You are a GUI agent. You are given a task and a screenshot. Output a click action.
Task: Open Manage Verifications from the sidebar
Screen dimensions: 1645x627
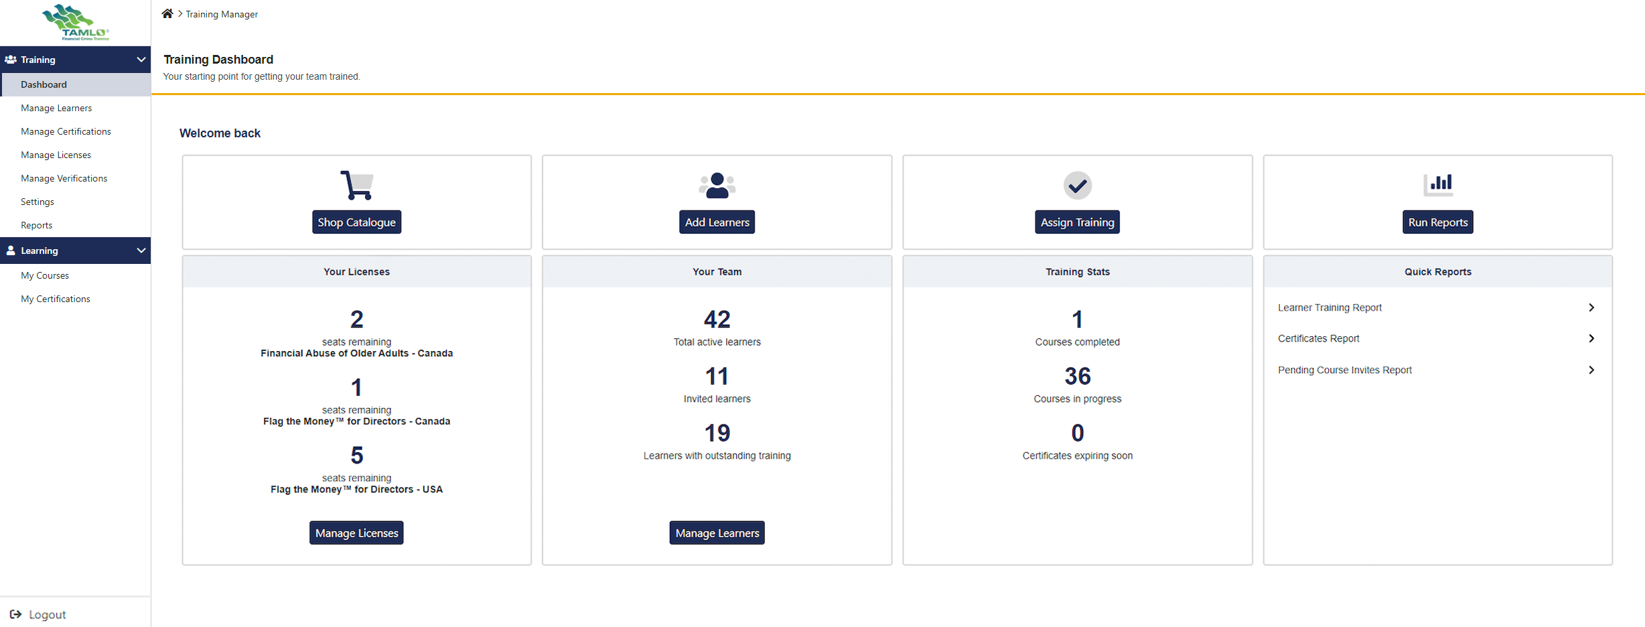point(64,178)
